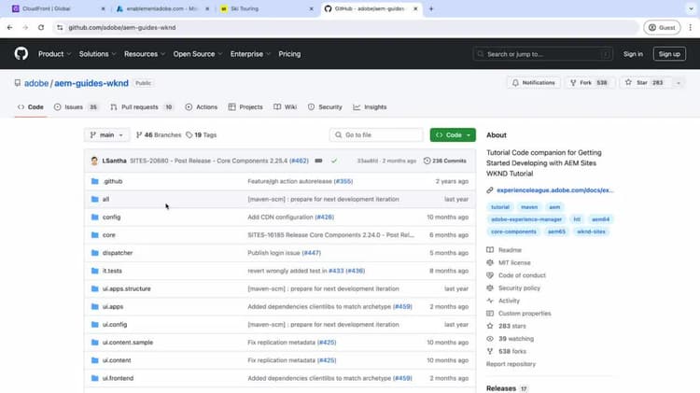Go back with browser back arrow
The width and height of the screenshot is (700, 393).
pos(10,27)
